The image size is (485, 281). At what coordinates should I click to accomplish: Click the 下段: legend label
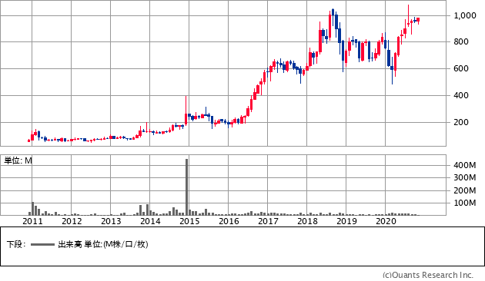(16, 245)
